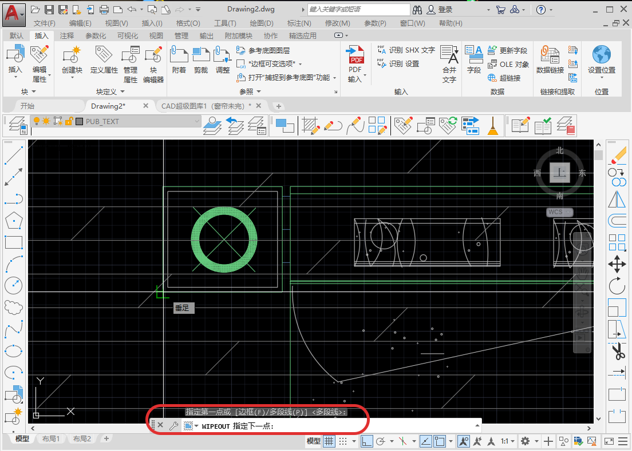This screenshot has height=451, width=632.
Task: Open Layer Properties manager icon
Action: click(x=17, y=125)
